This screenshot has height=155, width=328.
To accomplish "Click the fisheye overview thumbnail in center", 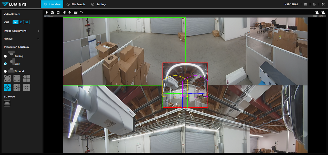I will (185, 85).
